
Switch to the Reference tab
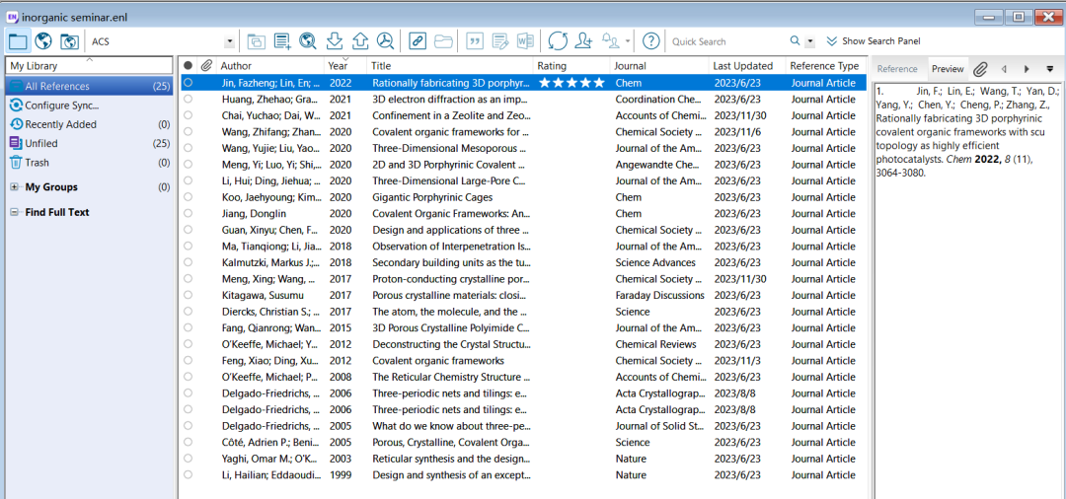click(x=896, y=69)
